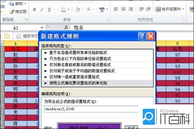This screenshot has height=129, width=194.
Task: Align text left
Action: coord(116,9)
